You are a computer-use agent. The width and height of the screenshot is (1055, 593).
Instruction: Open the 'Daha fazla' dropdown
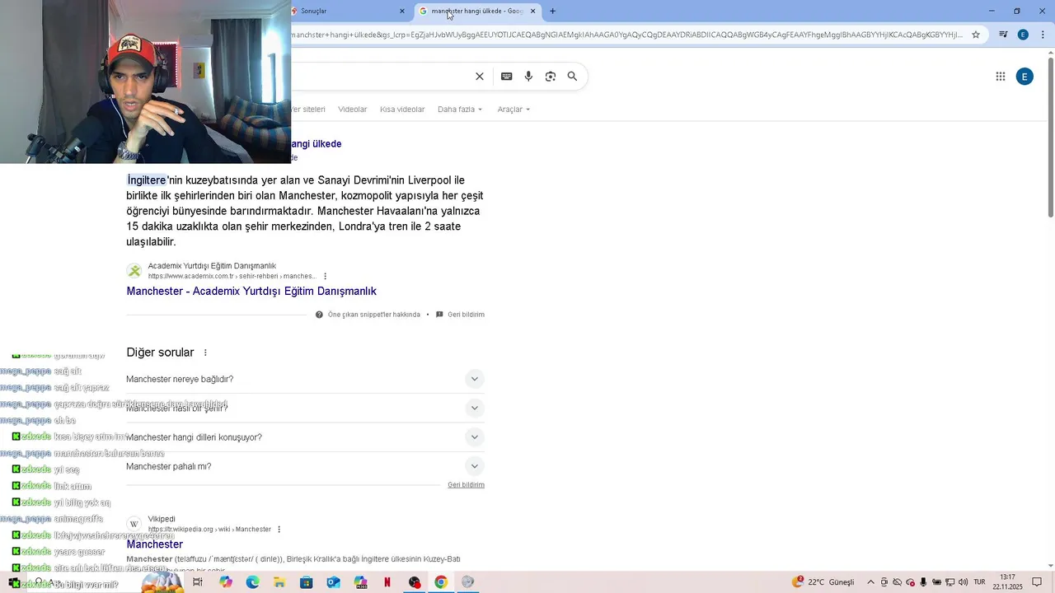coord(460,110)
